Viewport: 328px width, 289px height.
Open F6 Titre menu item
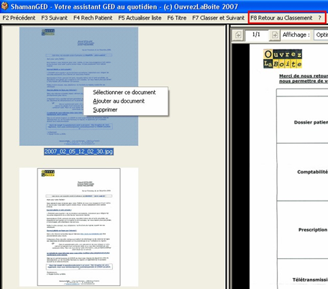pyautogui.click(x=177, y=18)
